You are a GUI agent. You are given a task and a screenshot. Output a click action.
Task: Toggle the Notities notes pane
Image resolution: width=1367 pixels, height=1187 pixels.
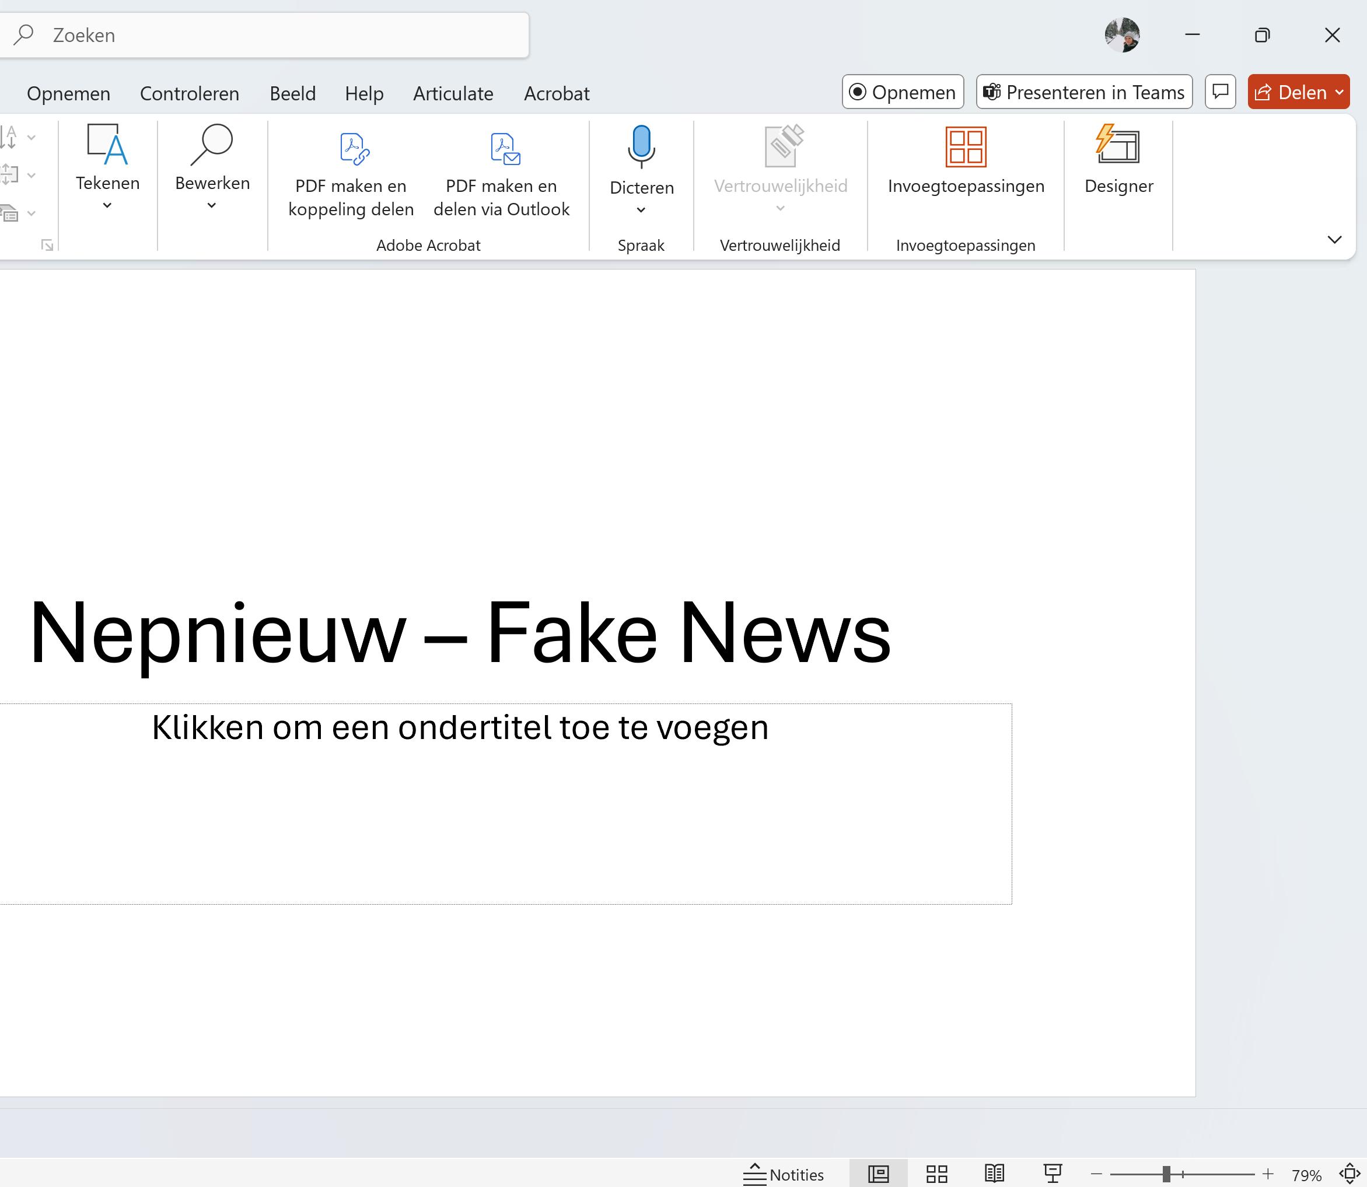(x=784, y=1174)
